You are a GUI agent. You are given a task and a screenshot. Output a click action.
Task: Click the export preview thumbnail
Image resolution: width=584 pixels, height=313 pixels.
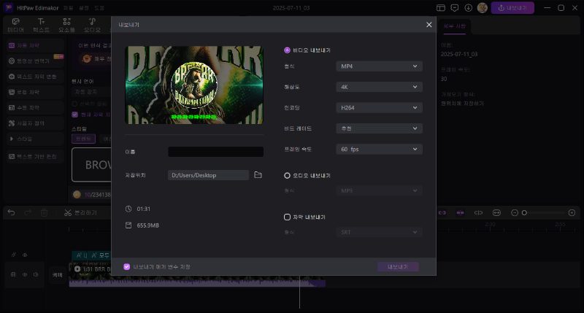point(194,85)
